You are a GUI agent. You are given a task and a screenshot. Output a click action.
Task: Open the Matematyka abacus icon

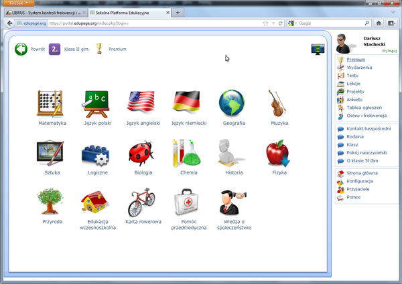[x=50, y=104]
